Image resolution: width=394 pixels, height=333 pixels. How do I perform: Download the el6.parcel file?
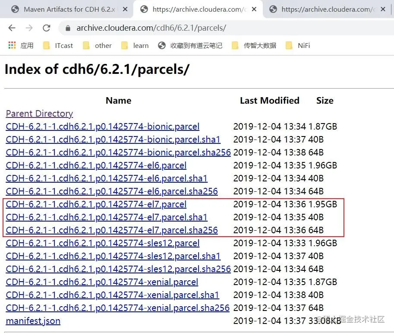96,165
